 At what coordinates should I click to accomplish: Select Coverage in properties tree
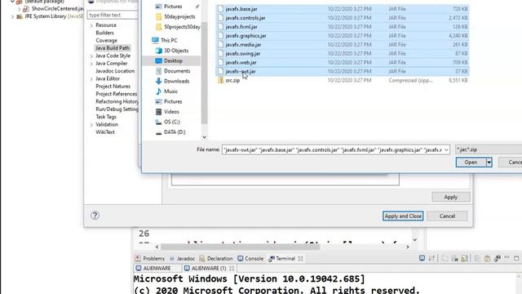107,40
